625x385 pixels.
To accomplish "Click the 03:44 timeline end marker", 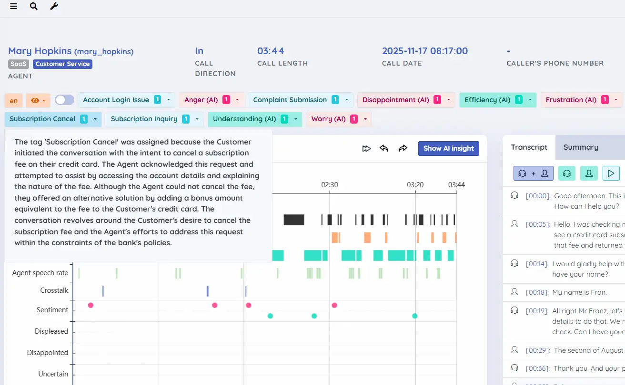I will [456, 184].
